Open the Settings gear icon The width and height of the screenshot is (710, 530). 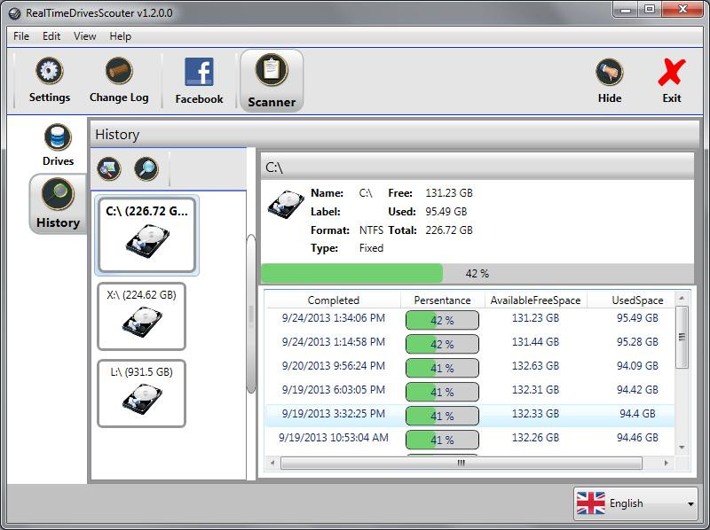pos(50,71)
